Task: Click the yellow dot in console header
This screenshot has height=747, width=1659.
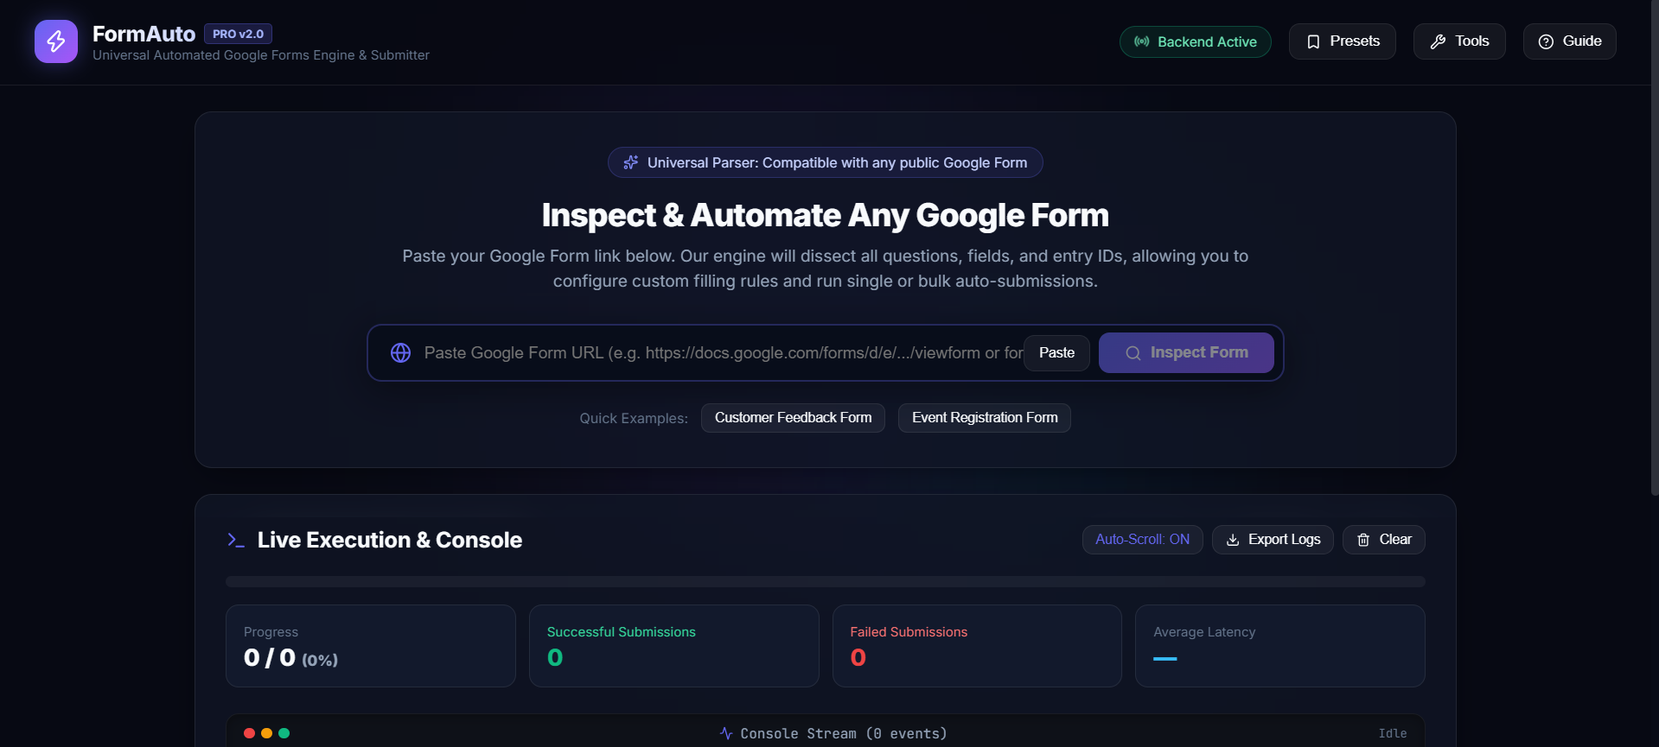Action: point(266,733)
